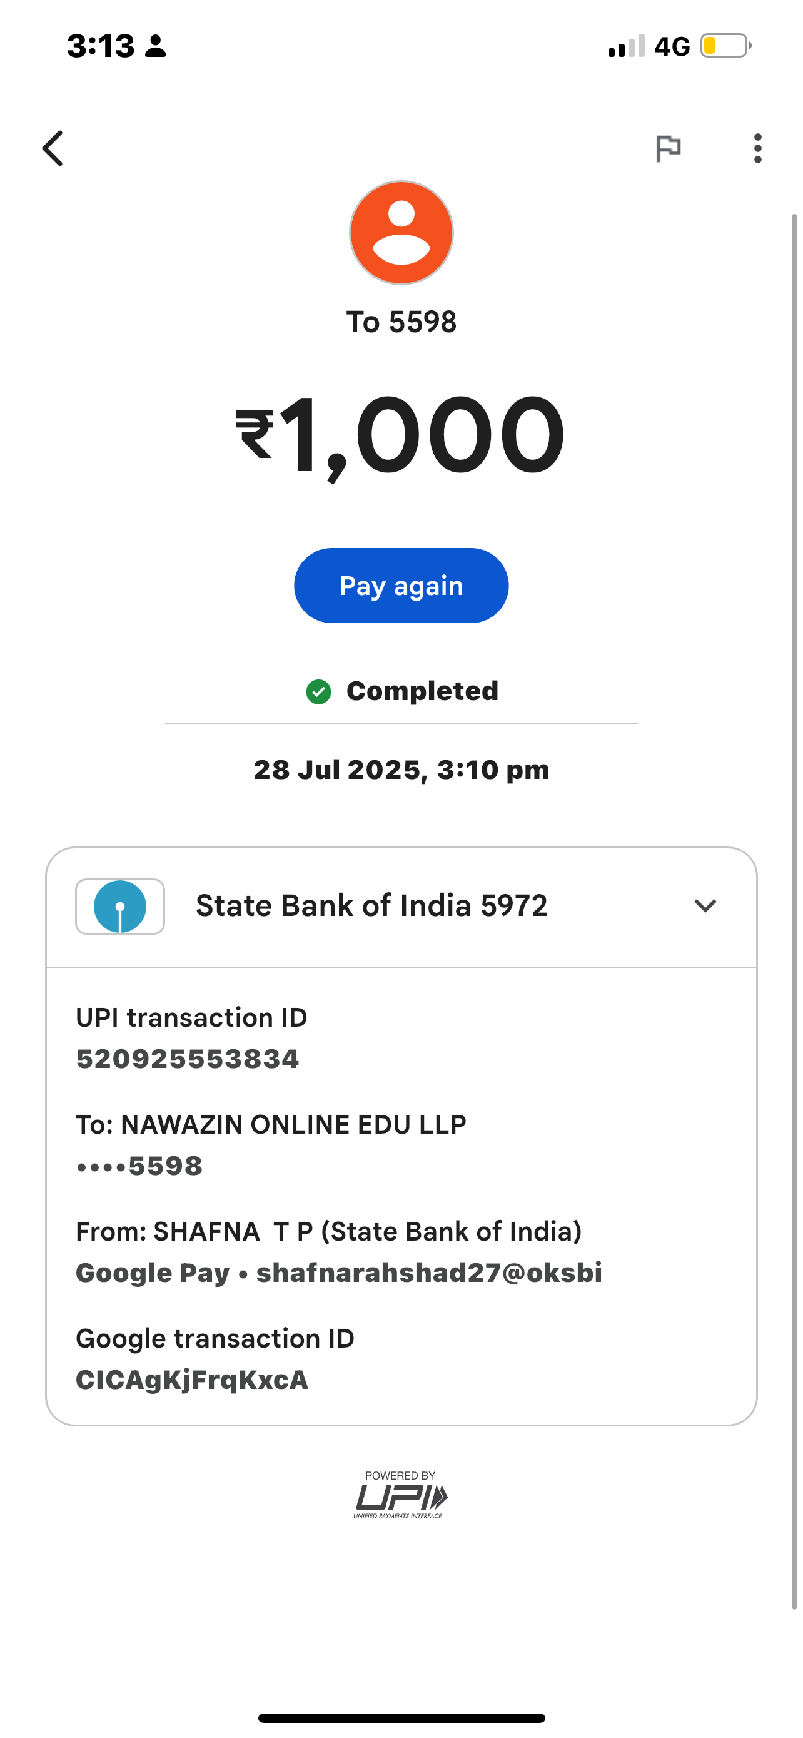Open the three-dot more options menu

coord(758,148)
